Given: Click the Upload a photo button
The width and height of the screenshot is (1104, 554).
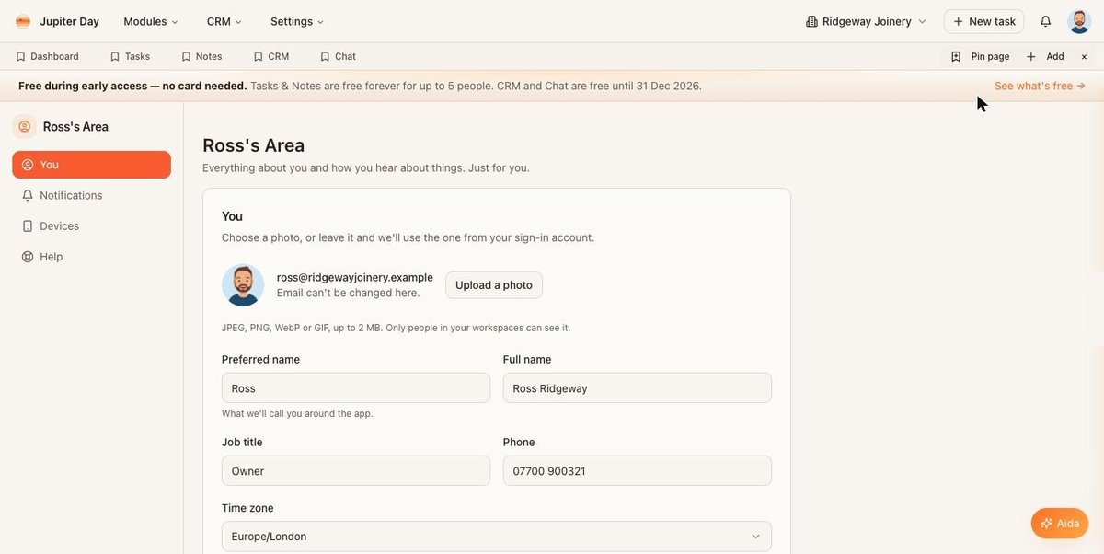Looking at the screenshot, I should click(x=494, y=285).
